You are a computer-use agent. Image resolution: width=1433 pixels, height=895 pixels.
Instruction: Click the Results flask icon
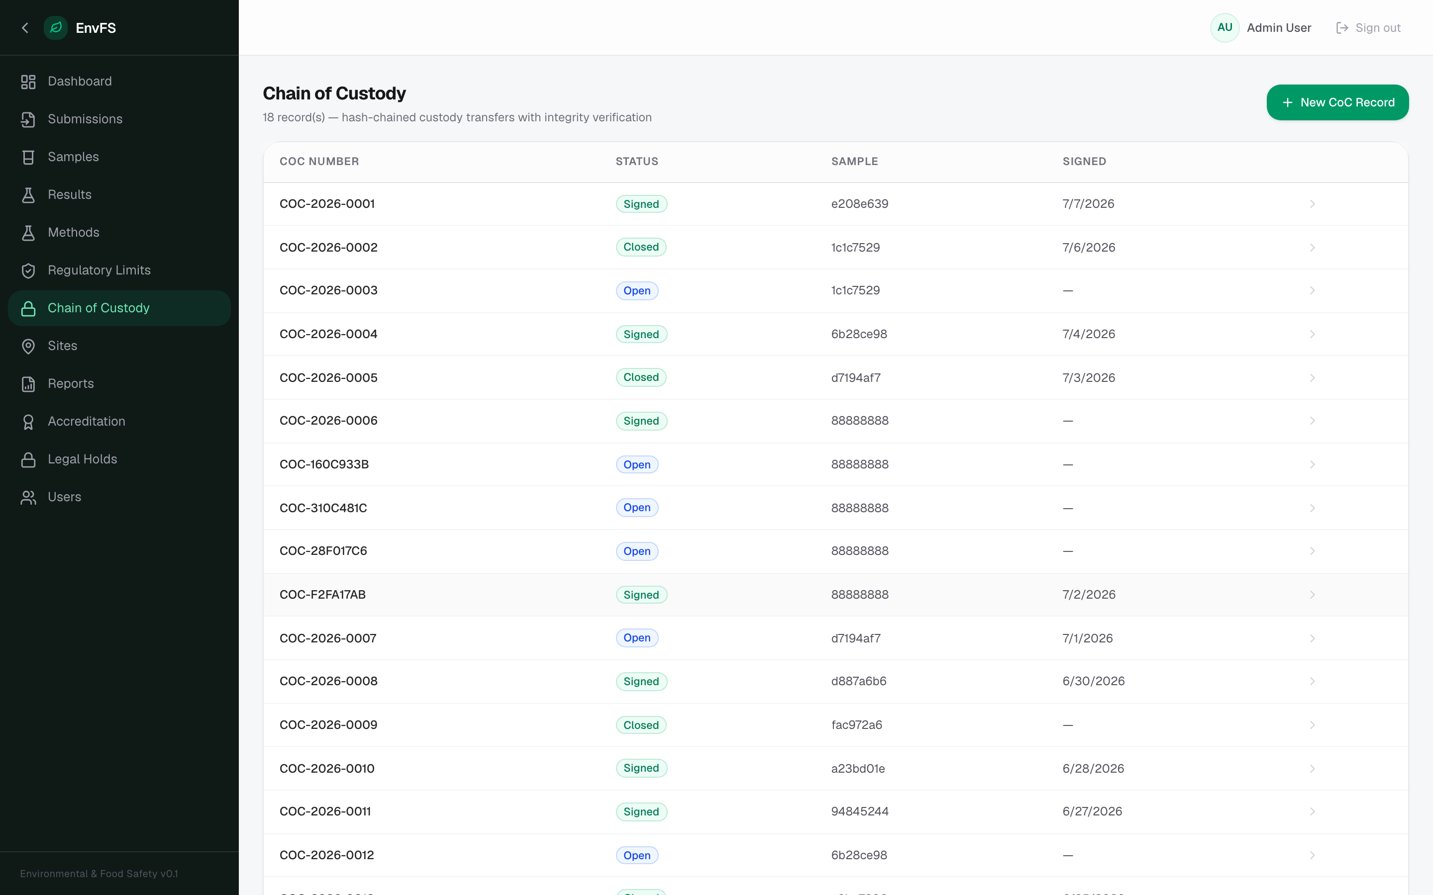coord(28,195)
